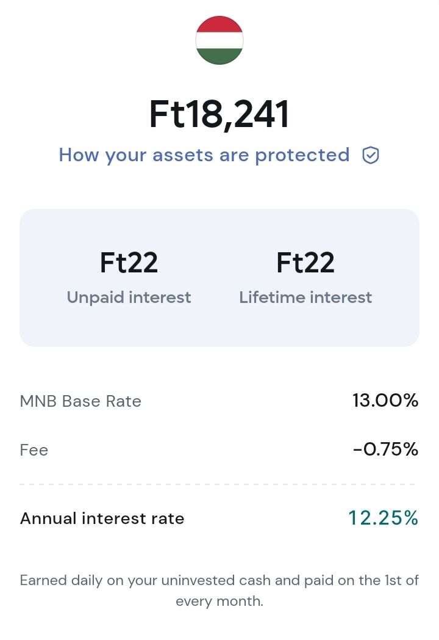Click the 'Annual interest rate' label
This screenshot has width=439, height=640.
102,518
